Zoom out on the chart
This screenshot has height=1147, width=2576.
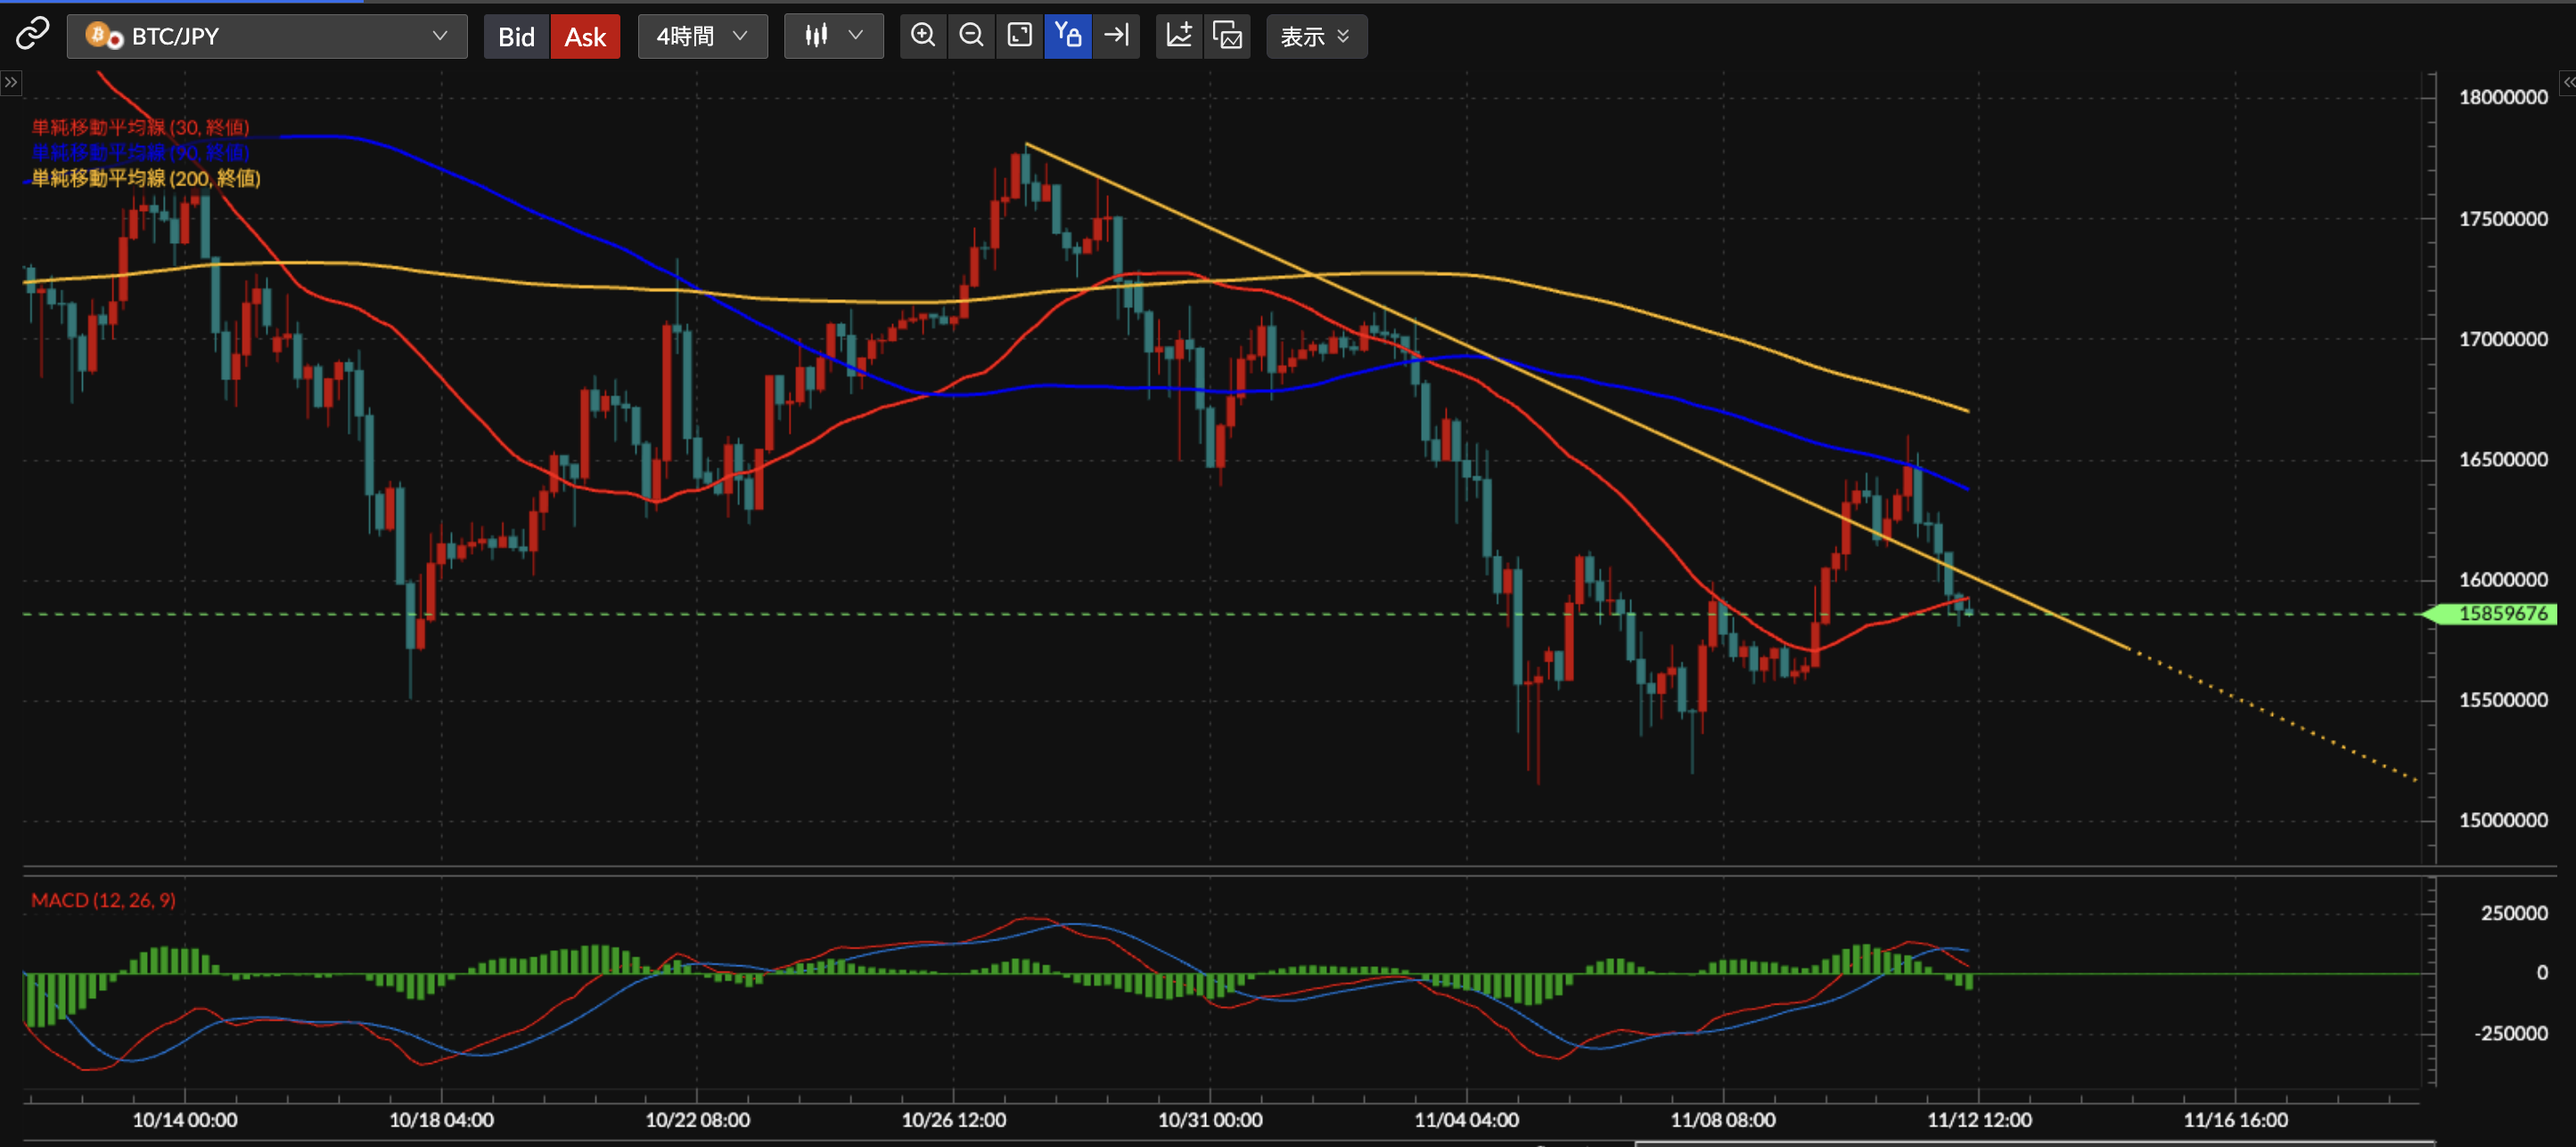[970, 36]
